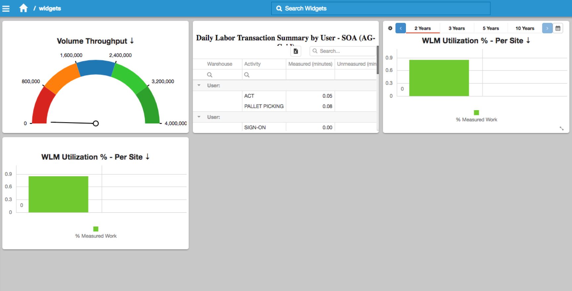Collapse the first User group row
572x291 pixels.
[199, 85]
